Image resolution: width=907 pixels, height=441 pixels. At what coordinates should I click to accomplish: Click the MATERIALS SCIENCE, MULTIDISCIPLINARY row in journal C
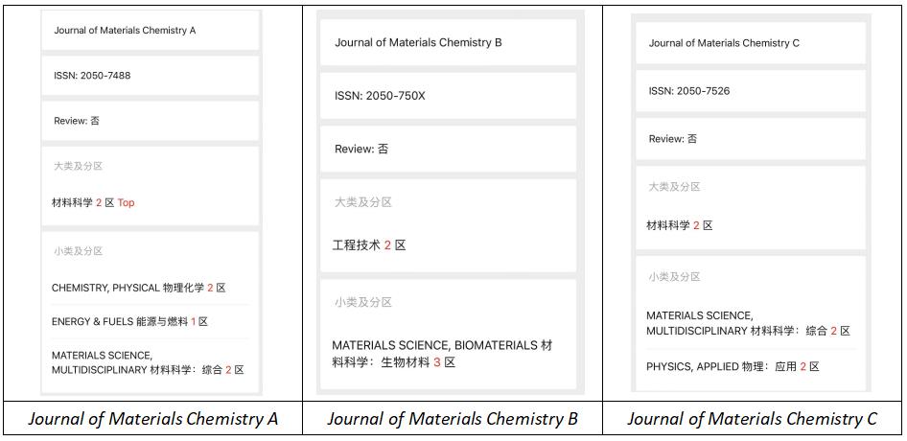tap(751, 323)
